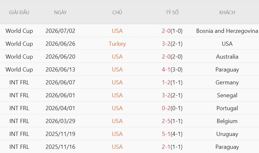The image size is (259, 153).
Task: Click the GIẢI ĐẤU column header
Action: 19,12
